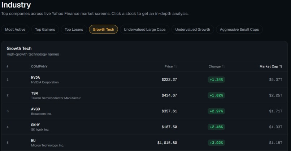The width and height of the screenshot is (291, 151).
Task: Open the SKHY stock ticker
Action: 35,125
